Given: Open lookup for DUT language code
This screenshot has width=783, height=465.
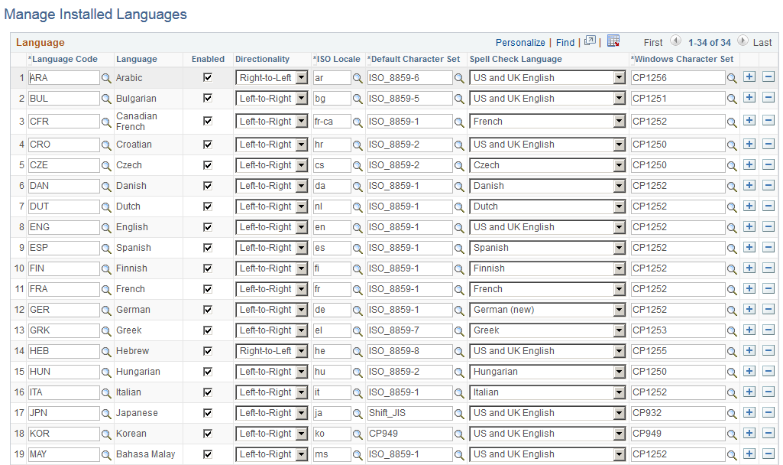Looking at the screenshot, I should click(106, 207).
